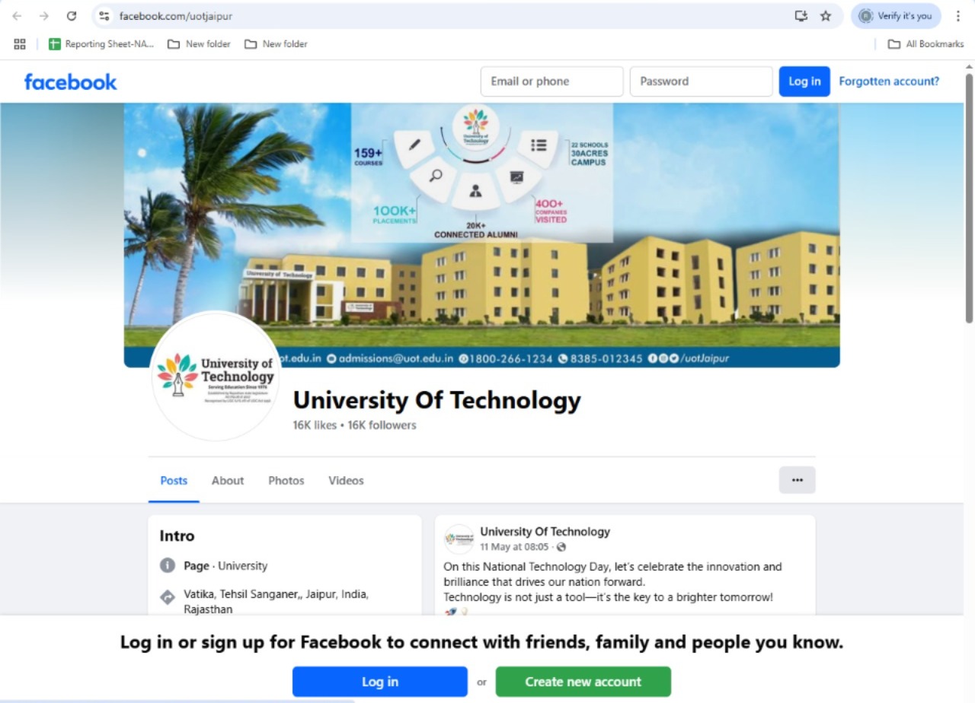Open the Reporting Sheet bookmark
Viewport: 975px width, 703px height.
pyautogui.click(x=101, y=44)
